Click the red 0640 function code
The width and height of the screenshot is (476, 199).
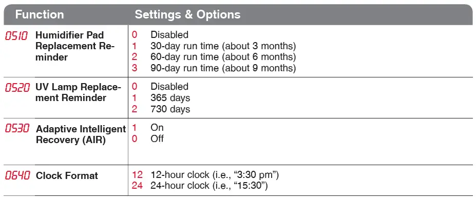(17, 175)
